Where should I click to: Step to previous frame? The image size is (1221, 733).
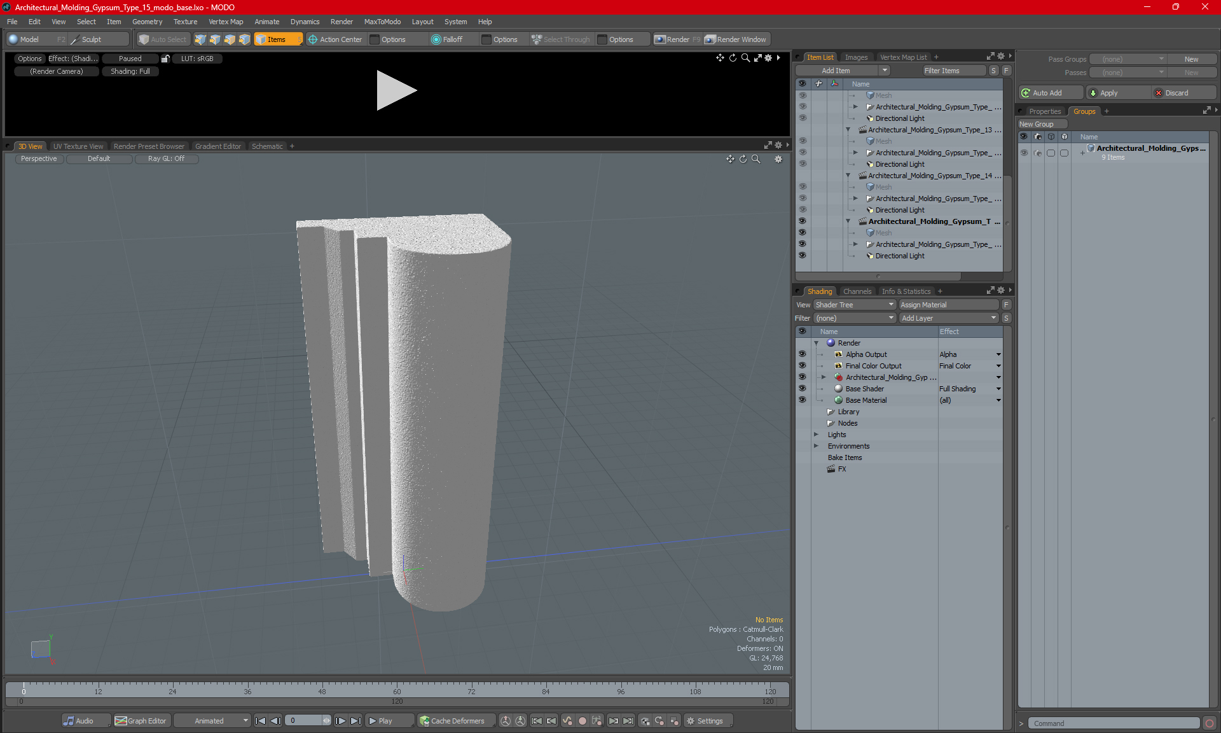275,721
